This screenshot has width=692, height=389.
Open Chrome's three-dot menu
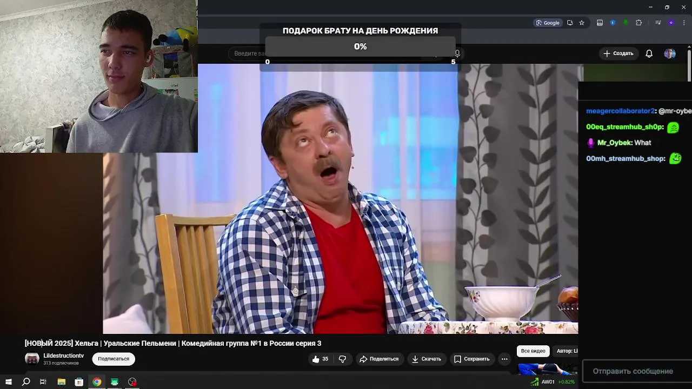pyautogui.click(x=684, y=23)
